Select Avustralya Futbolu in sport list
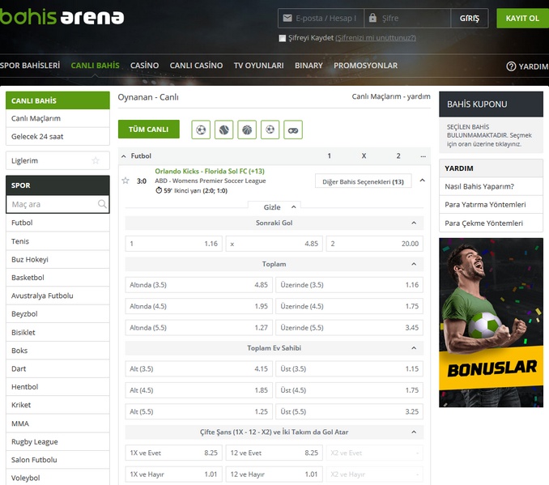This screenshot has width=549, height=485. pyautogui.click(x=57, y=296)
